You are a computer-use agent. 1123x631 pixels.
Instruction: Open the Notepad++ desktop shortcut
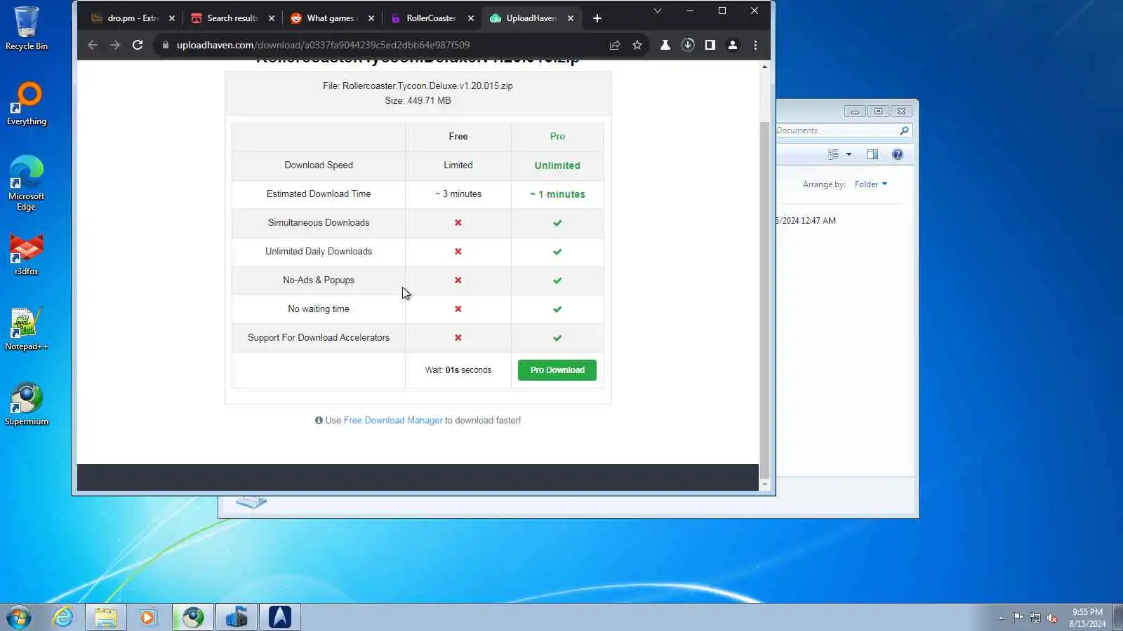27,329
